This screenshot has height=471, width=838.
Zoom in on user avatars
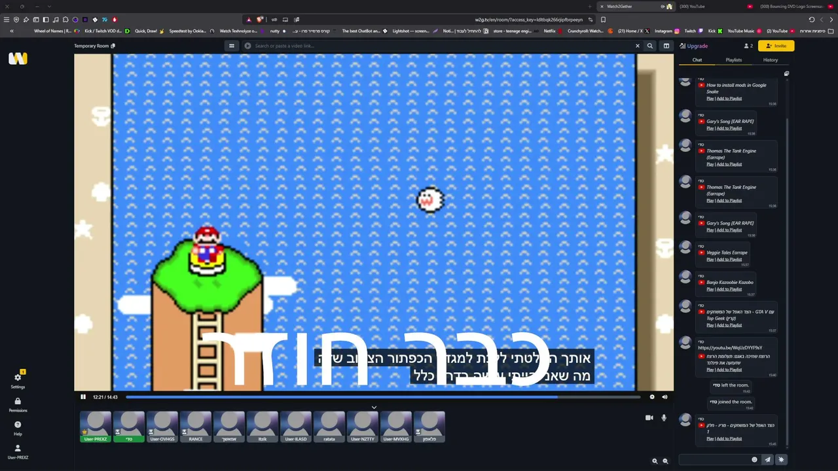click(655, 461)
